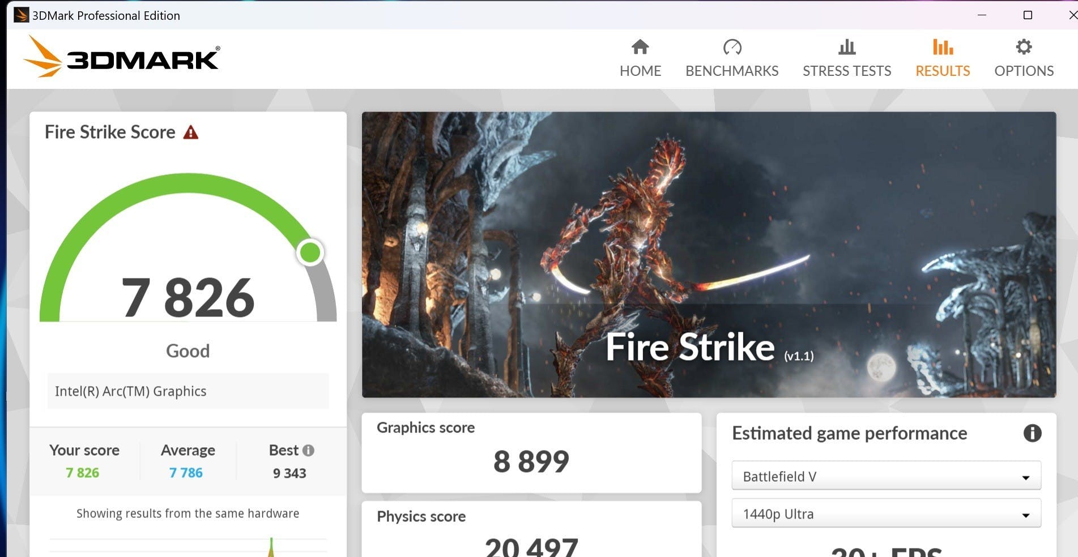Click the Estimated game performance heading
1078x557 pixels.
click(x=849, y=433)
